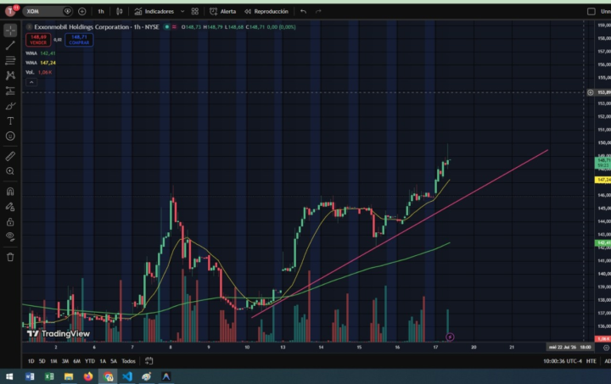Switch range to YTD

point(90,361)
